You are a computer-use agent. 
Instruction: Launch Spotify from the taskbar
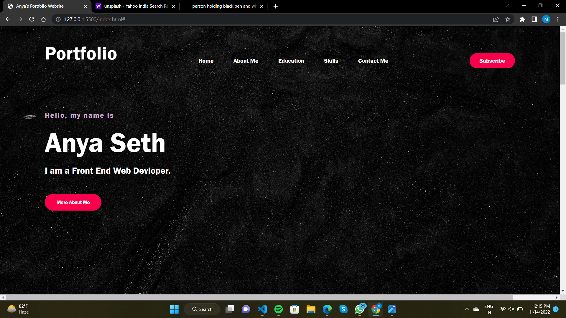point(279,309)
